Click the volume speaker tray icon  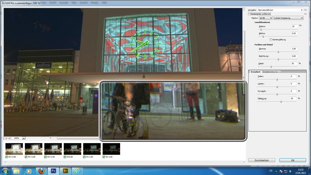point(290,171)
